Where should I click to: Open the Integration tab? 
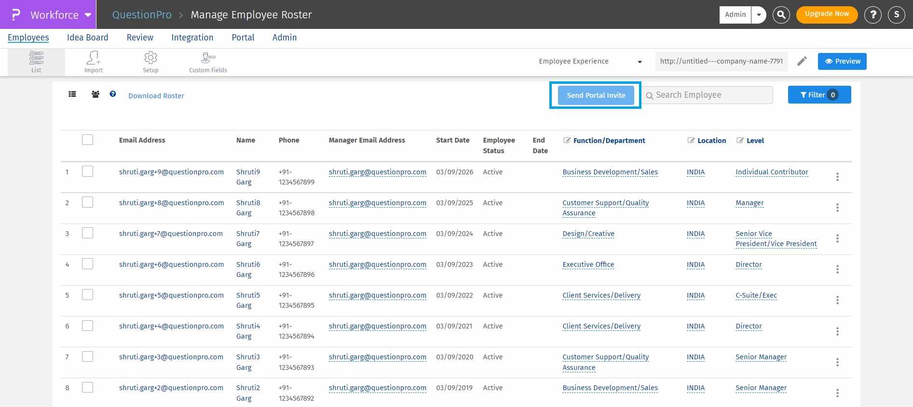[x=192, y=38]
